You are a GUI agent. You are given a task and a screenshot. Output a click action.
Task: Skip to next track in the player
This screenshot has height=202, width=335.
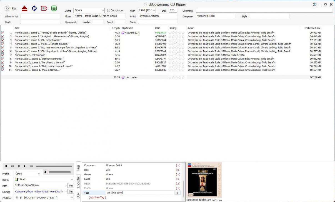pyautogui.click(x=31, y=166)
